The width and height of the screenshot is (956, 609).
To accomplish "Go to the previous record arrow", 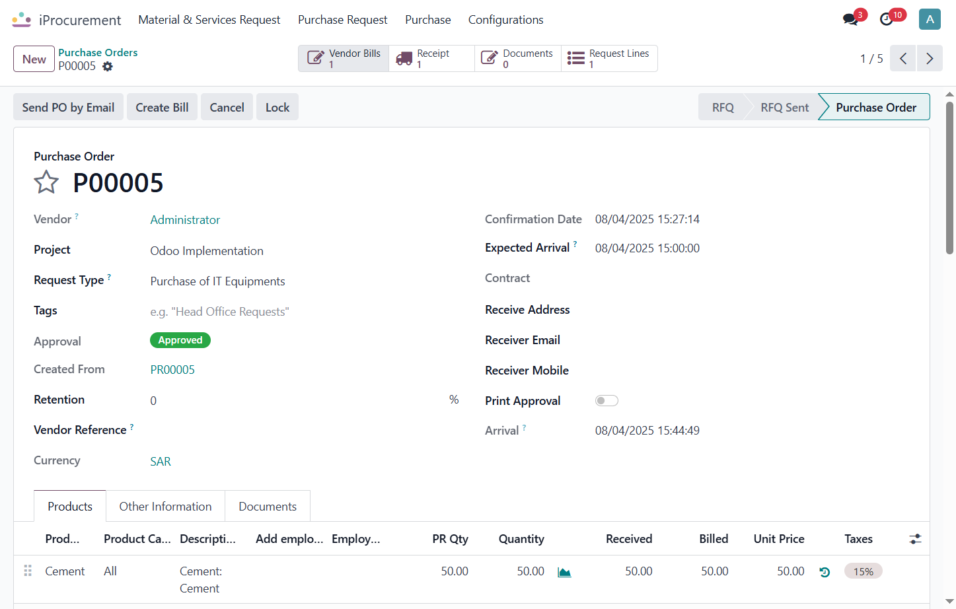I will (902, 58).
